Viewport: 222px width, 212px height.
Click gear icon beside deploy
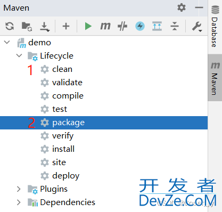[45, 176]
